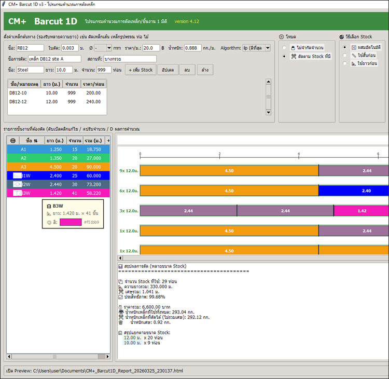Screen dimensions: 389x379
Task: Click the bar chart icon in cutting summary
Action: 120,266
